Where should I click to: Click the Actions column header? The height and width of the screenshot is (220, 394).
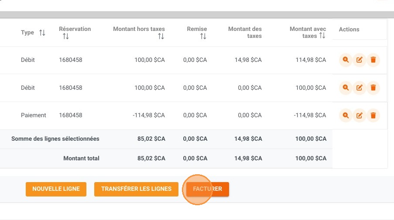[x=349, y=29]
